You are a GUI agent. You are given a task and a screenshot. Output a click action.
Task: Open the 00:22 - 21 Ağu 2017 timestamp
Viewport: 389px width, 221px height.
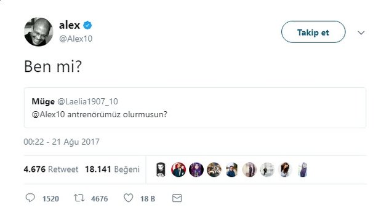click(62, 142)
